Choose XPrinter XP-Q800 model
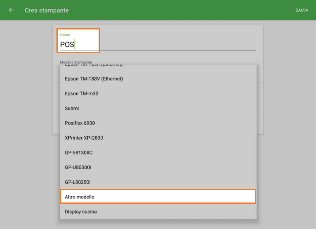The image size is (316, 229). coord(84,138)
